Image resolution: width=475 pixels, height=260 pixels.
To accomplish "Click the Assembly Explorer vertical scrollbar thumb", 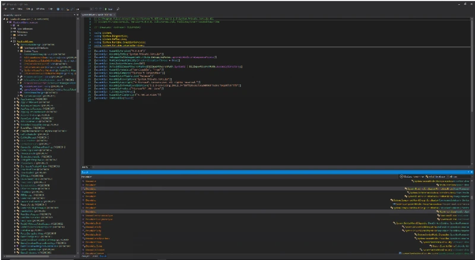I will tap(78, 71).
